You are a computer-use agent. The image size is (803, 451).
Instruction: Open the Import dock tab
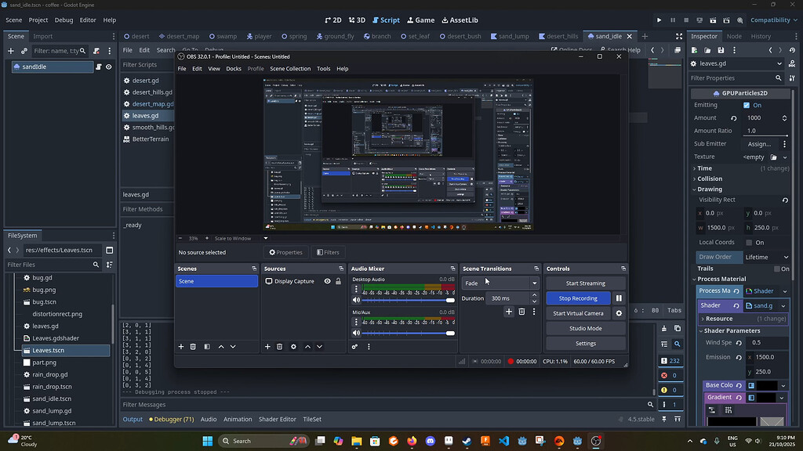[x=43, y=36]
